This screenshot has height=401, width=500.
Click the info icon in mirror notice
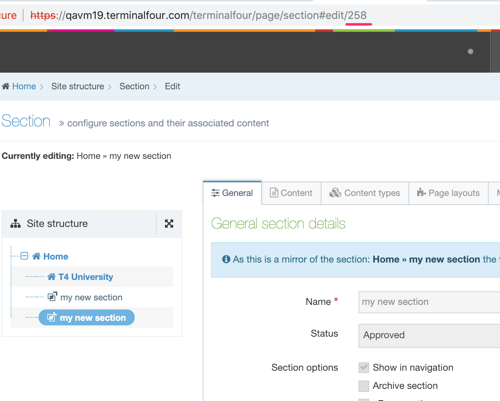pyautogui.click(x=226, y=259)
